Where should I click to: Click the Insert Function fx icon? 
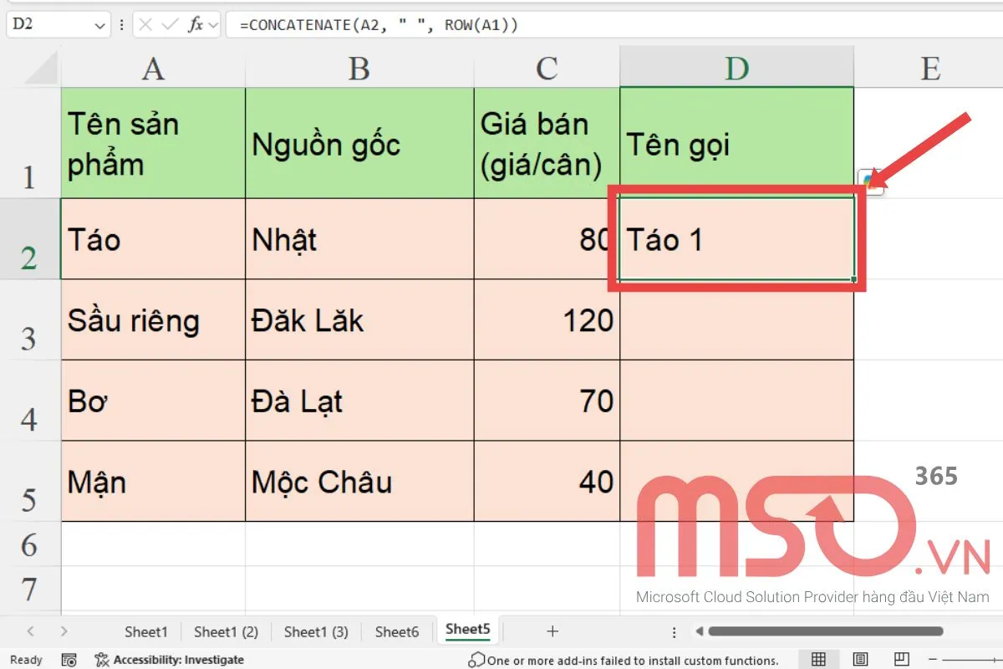[196, 25]
